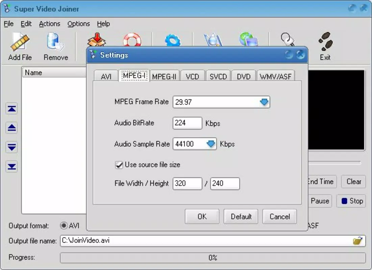Click the Settings dialog help round button
This screenshot has height=270, width=372.
pos(289,55)
